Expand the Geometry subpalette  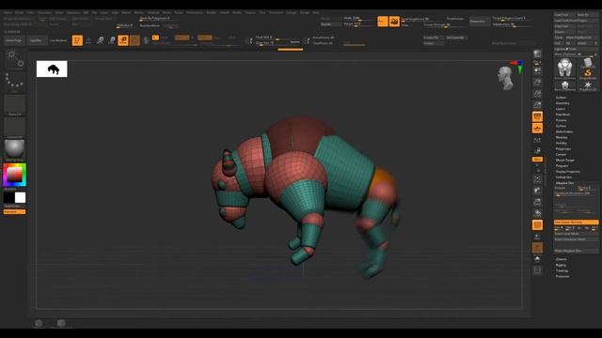[x=562, y=103]
